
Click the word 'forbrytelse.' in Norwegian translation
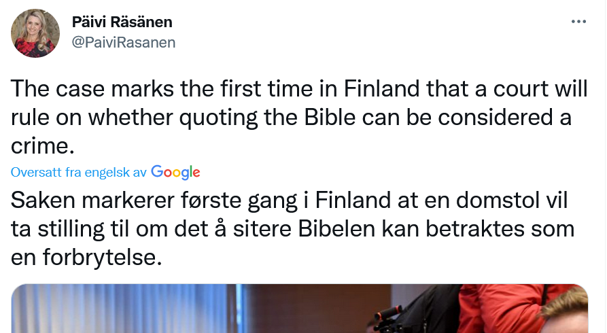[102, 257]
